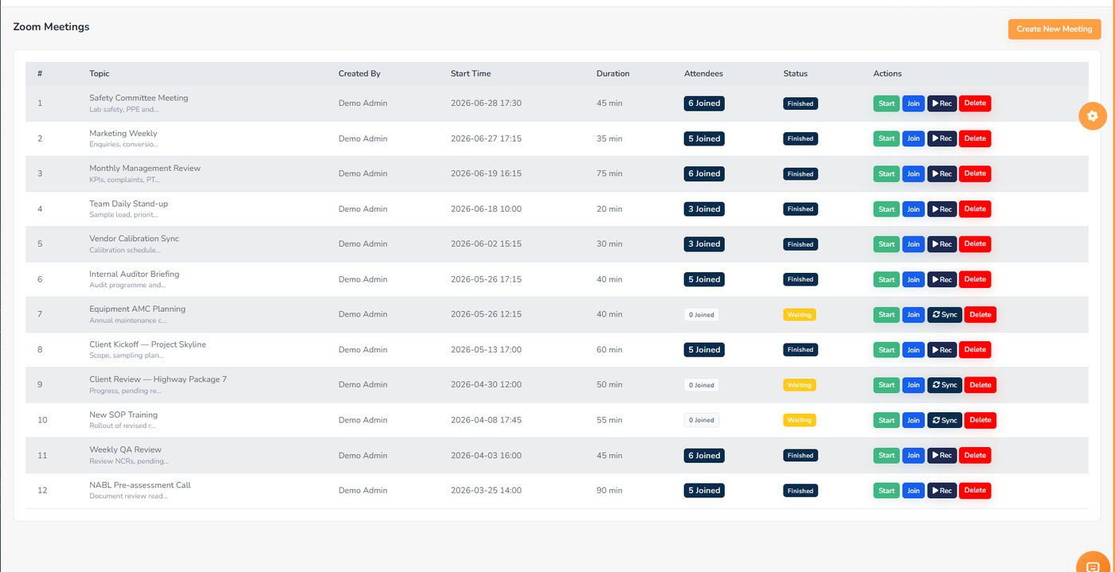Select the Monthly Management Review topic
Image resolution: width=1115 pixels, height=572 pixels.
click(x=145, y=168)
